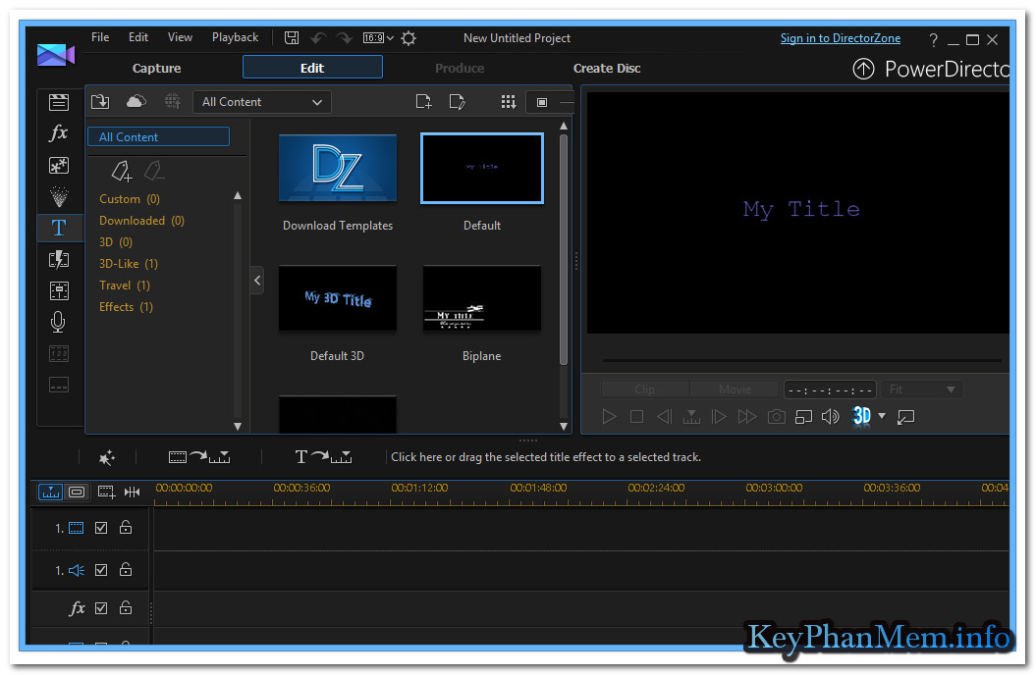Switch to timeline view button
This screenshot has width=1036, height=675.
point(51,493)
